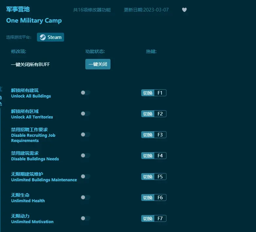256x232 pixels.
Task: Enable Unlimited Buildings Maintenance switch
Action: pyautogui.click(x=86, y=176)
